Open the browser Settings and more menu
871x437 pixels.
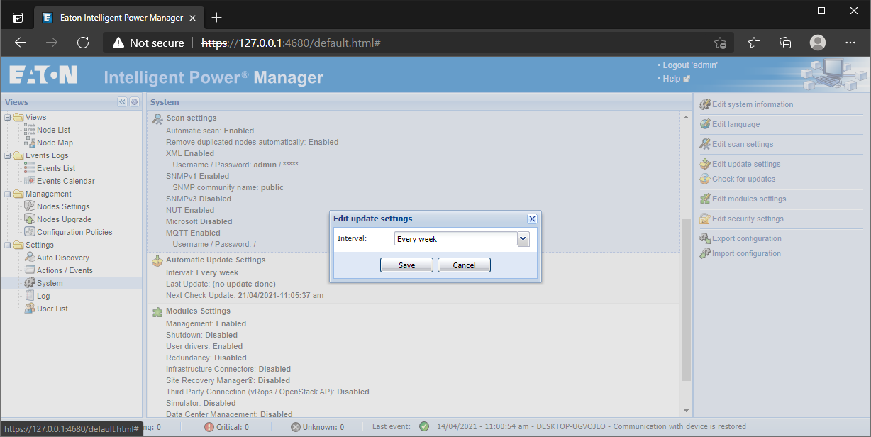pos(850,43)
